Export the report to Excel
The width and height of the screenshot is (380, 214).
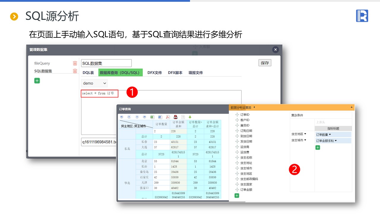click(x=152, y=117)
